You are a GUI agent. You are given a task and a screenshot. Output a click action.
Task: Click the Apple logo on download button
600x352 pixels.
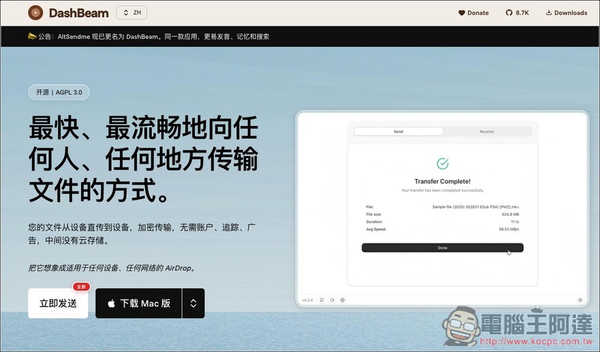click(112, 303)
